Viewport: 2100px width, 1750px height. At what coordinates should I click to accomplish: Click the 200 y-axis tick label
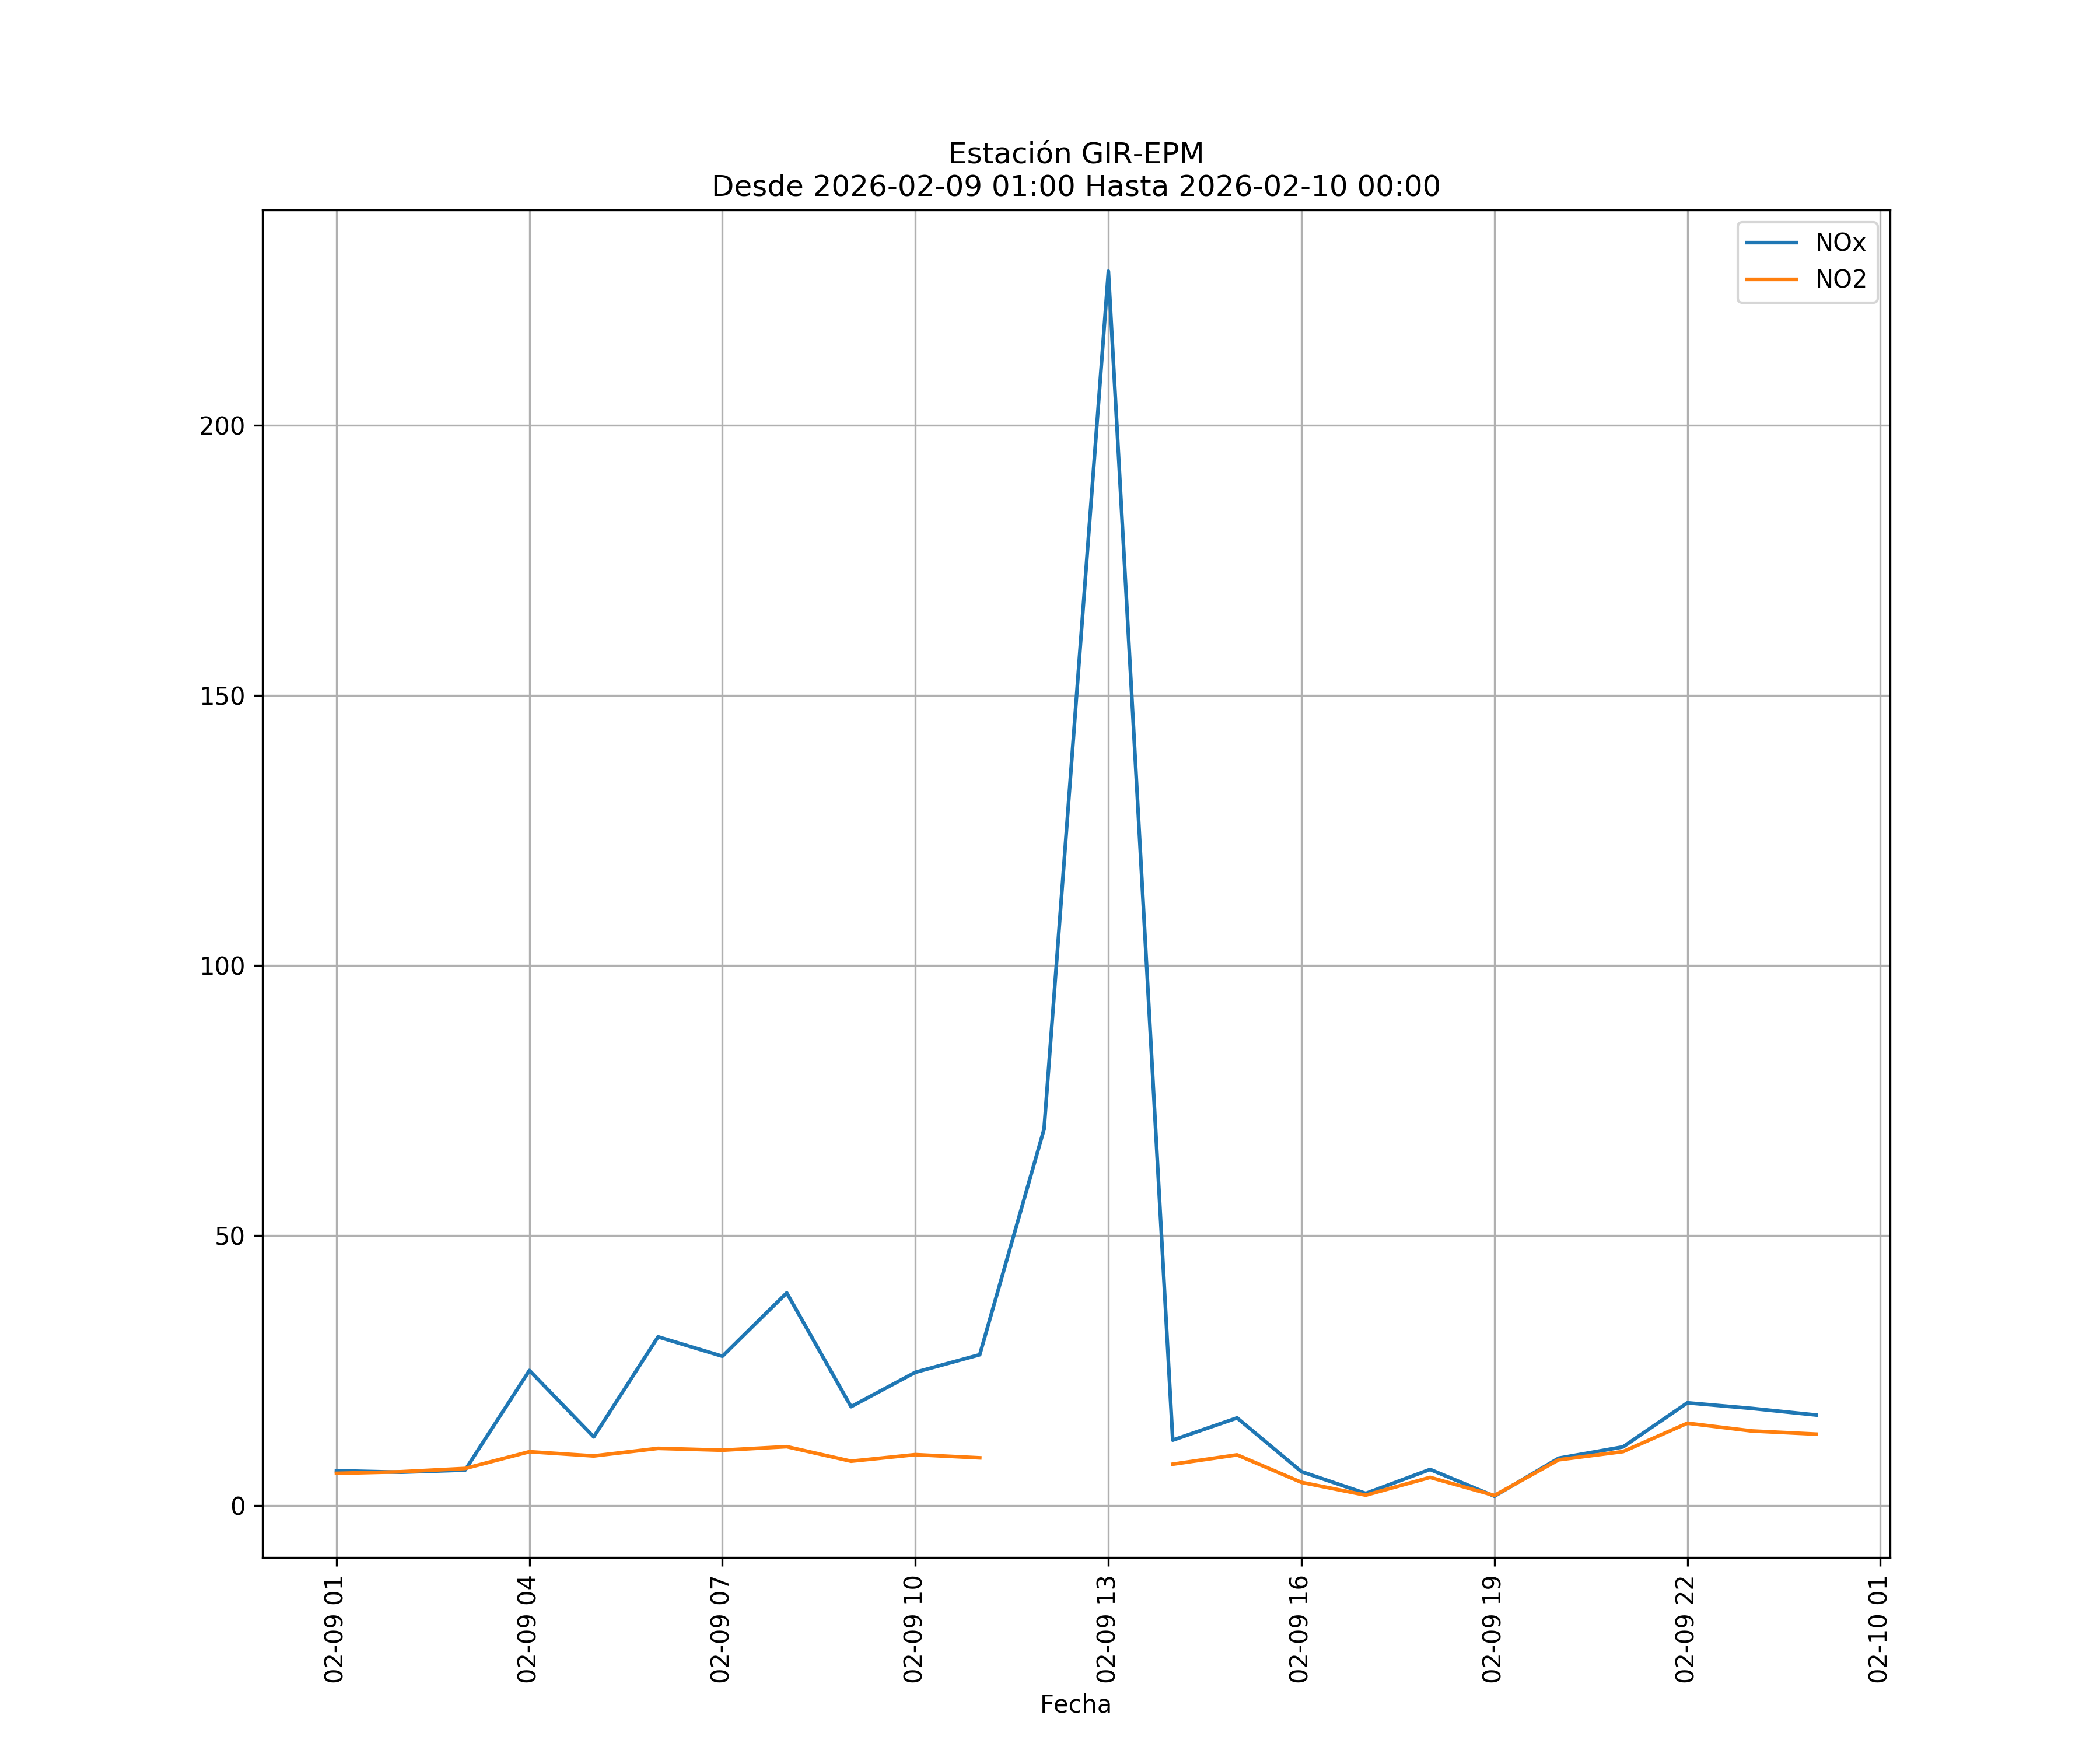[x=222, y=426]
